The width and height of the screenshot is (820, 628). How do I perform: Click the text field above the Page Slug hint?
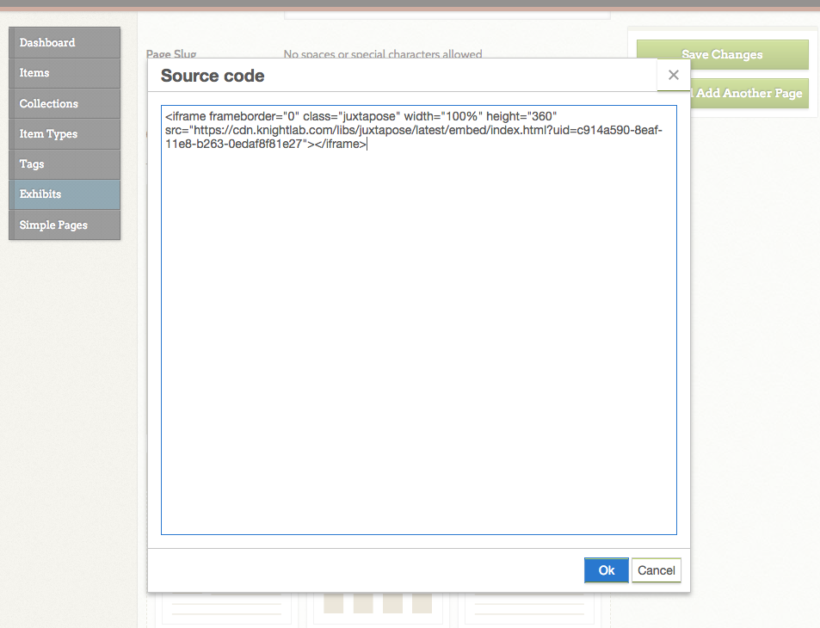pyautogui.click(x=447, y=12)
